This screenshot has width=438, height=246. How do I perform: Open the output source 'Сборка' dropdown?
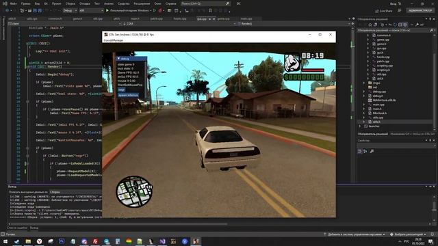(75, 192)
